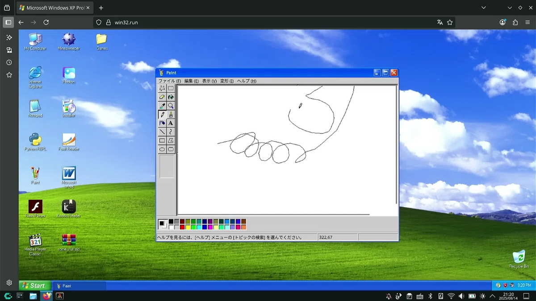The width and height of the screenshot is (536, 301).
Task: Select the Airbrush spray tool
Action: point(162,123)
